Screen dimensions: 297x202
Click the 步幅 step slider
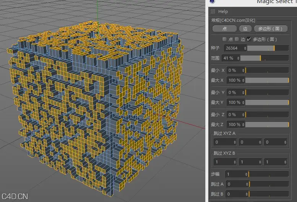pos(269,174)
